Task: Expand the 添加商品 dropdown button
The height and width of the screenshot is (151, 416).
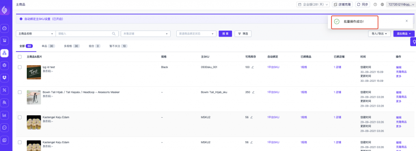Action: pos(404,34)
